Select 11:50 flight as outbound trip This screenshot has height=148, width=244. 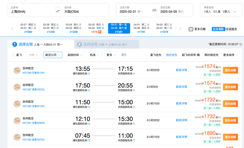pos(230,104)
